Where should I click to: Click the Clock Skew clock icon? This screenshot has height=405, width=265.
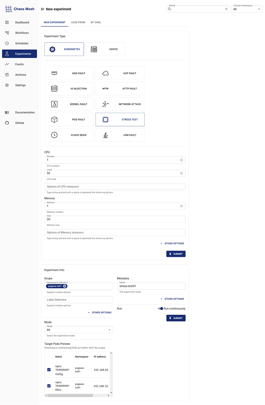(x=54, y=135)
